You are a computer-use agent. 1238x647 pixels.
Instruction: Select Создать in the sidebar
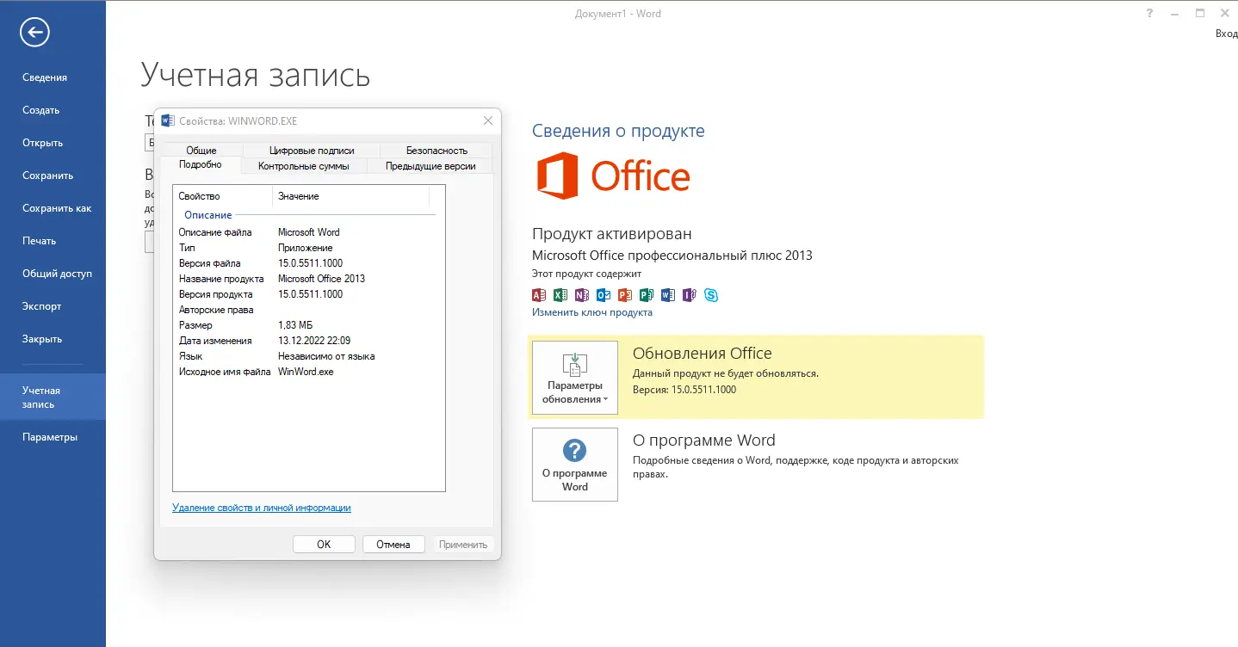pos(53,110)
